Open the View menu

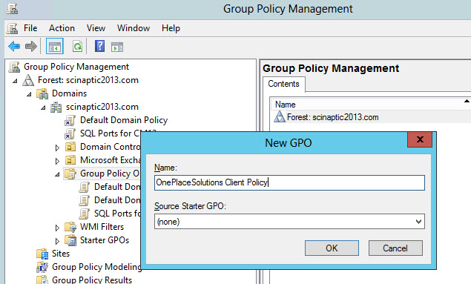pos(96,28)
